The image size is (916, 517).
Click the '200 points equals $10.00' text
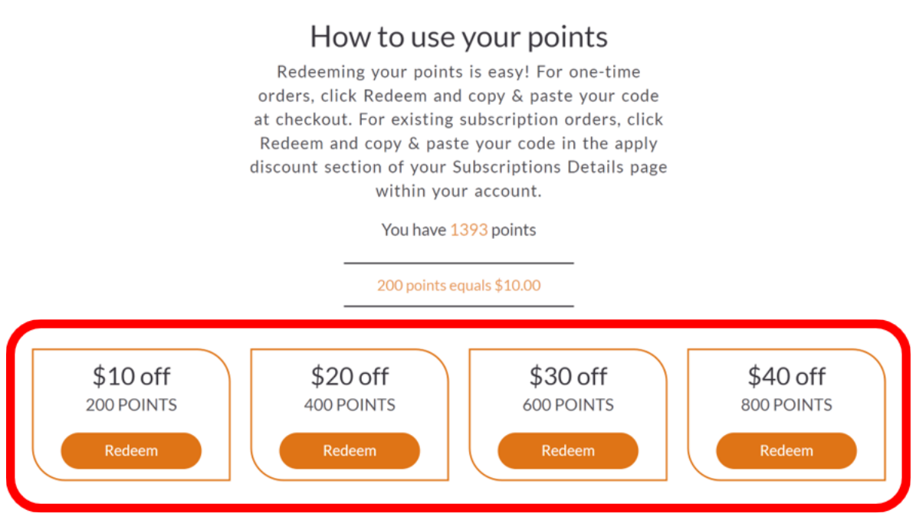click(x=458, y=286)
